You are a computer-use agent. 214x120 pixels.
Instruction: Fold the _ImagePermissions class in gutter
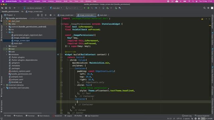tap(62, 24)
